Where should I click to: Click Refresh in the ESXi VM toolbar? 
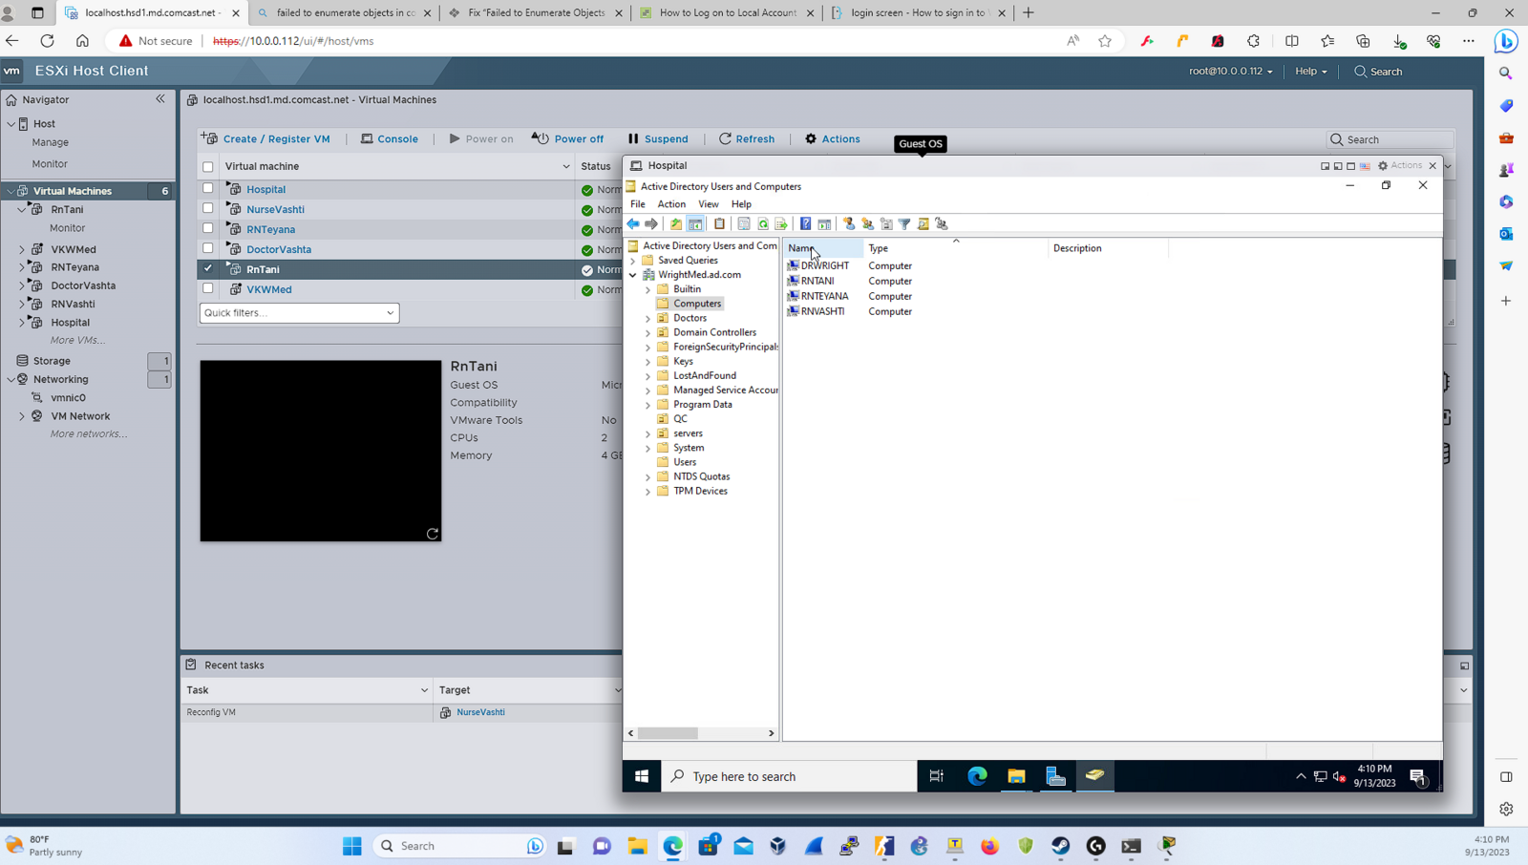click(747, 139)
